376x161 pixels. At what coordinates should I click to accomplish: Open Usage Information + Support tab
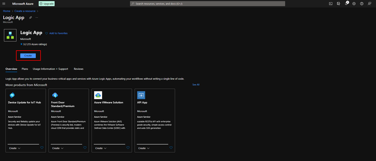(x=50, y=69)
